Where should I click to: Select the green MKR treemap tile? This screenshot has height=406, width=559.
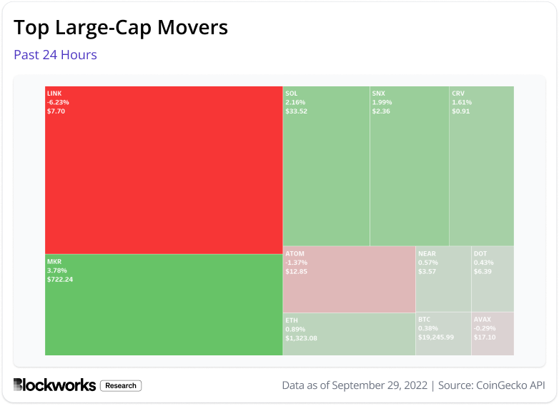tap(164, 305)
